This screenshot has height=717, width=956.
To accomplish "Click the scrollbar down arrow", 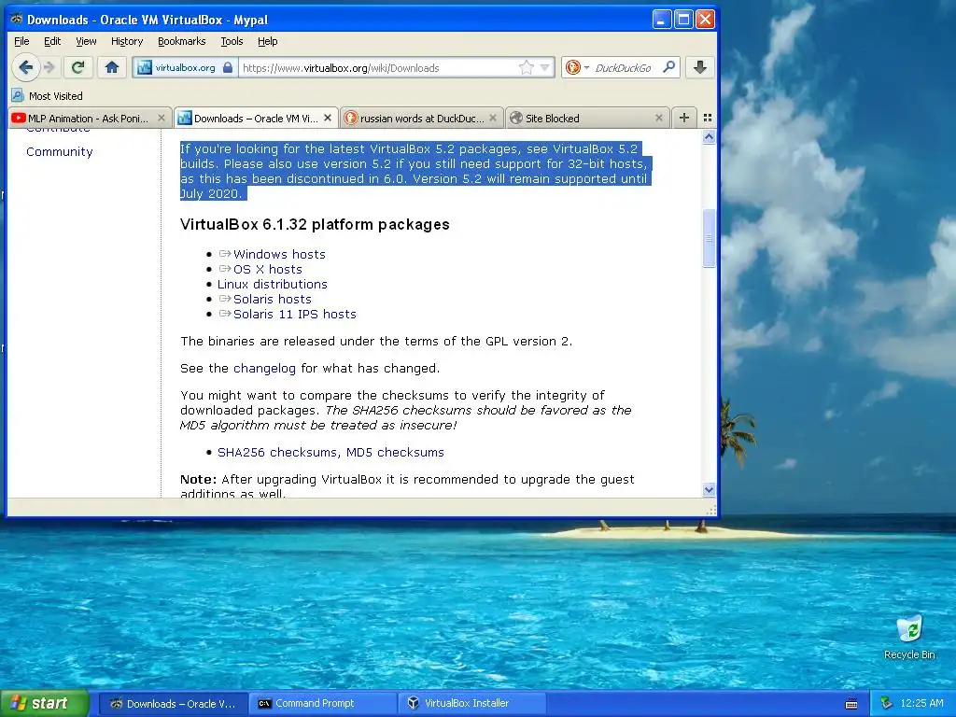I will tap(709, 489).
